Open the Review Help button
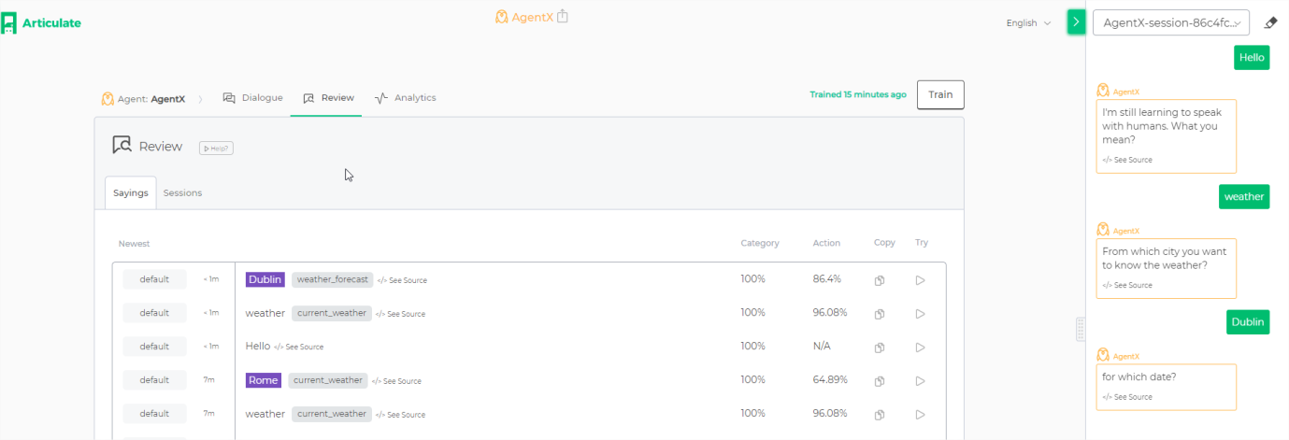1289x440 pixels. click(216, 148)
